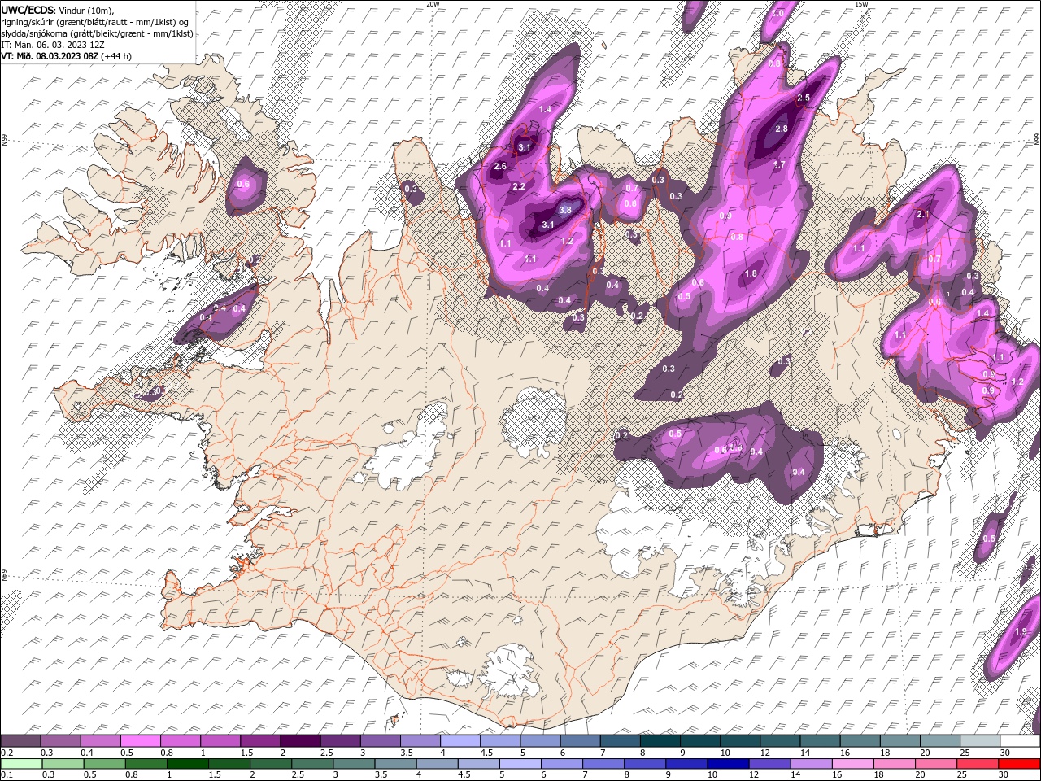Viewport: 1041px width, 781px height.
Task: Click the '1.7' snowfall value on the map
Action: (779, 165)
